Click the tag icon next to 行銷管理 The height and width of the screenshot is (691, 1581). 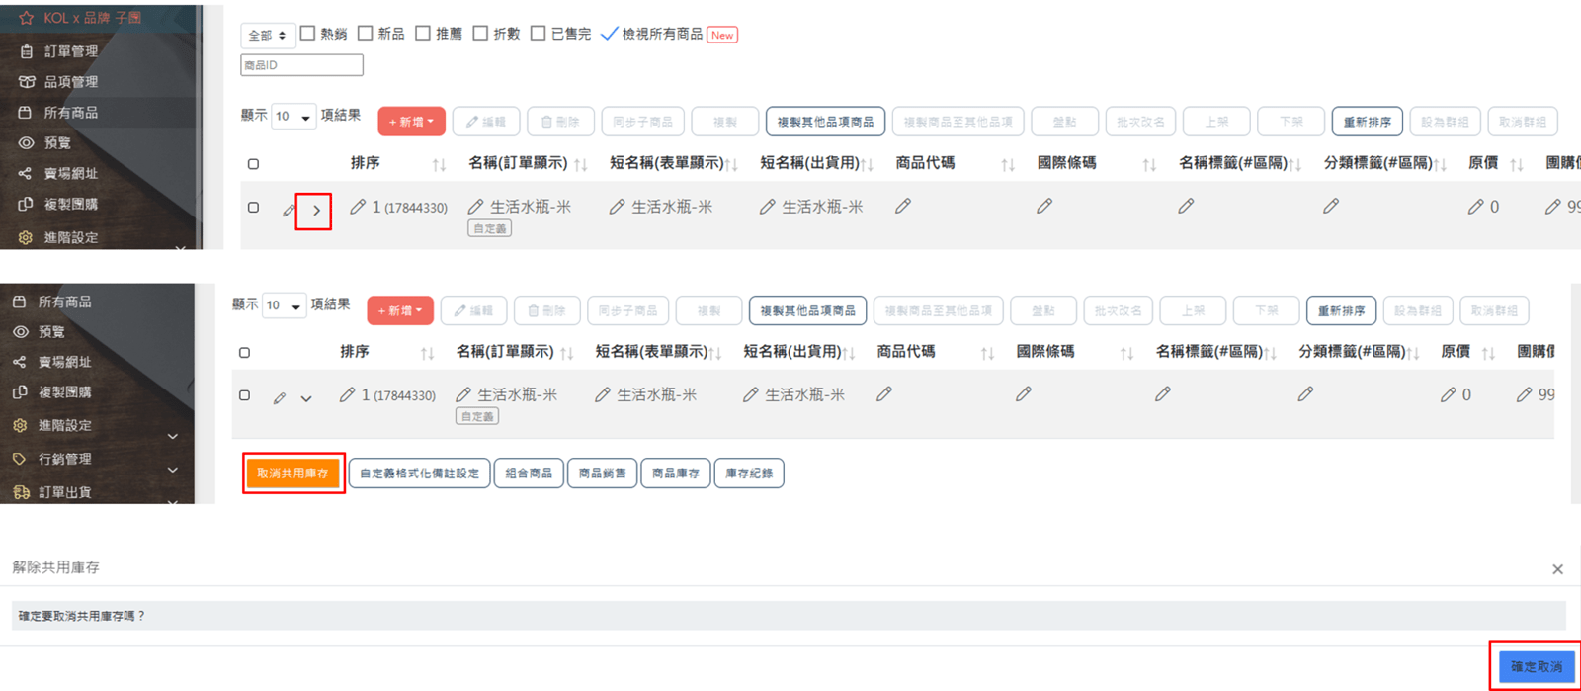point(19,459)
